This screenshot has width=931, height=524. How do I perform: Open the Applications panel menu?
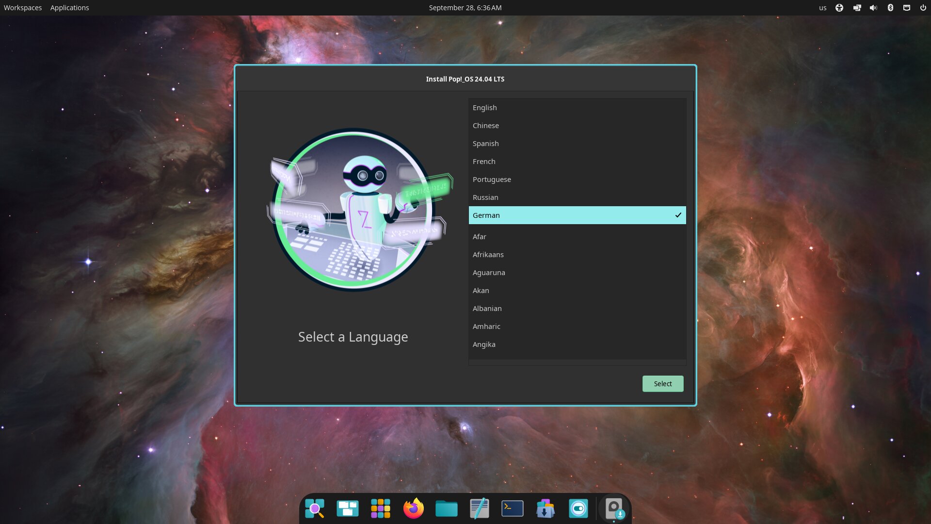pyautogui.click(x=70, y=8)
